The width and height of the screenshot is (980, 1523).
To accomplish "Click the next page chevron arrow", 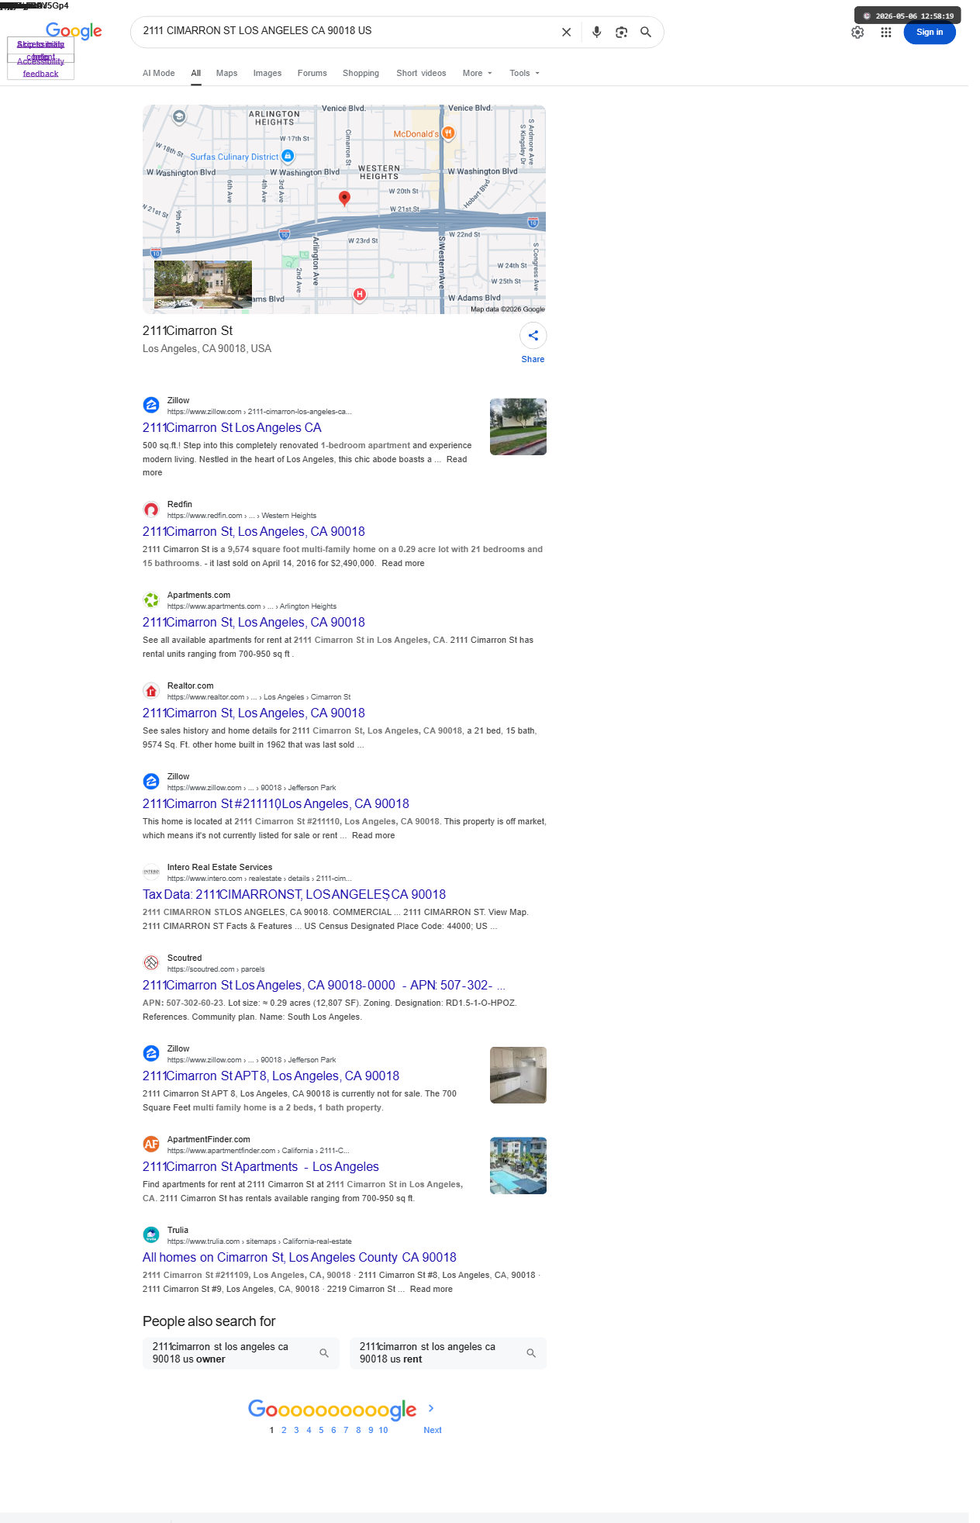I will (x=431, y=1408).
